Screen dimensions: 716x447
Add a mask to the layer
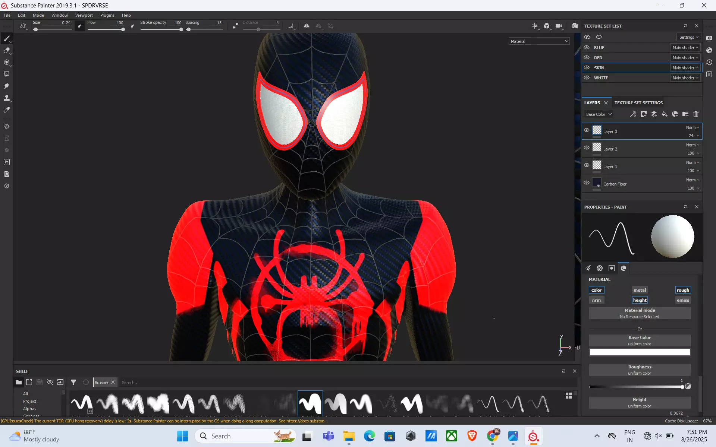[644, 114]
